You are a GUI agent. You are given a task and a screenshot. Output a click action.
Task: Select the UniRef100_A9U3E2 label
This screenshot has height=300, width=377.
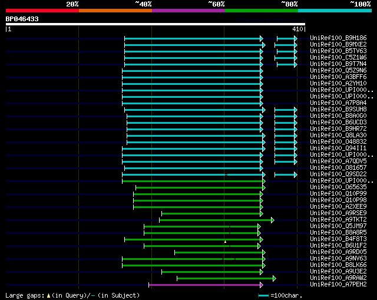pos(338,272)
